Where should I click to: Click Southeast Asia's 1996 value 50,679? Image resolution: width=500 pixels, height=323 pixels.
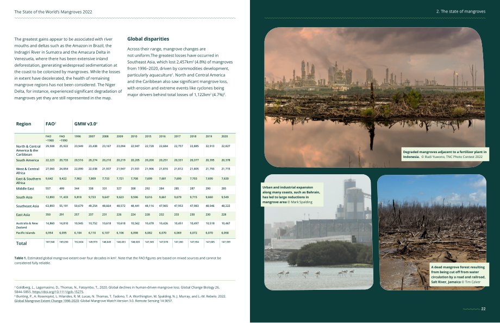(x=79, y=206)
